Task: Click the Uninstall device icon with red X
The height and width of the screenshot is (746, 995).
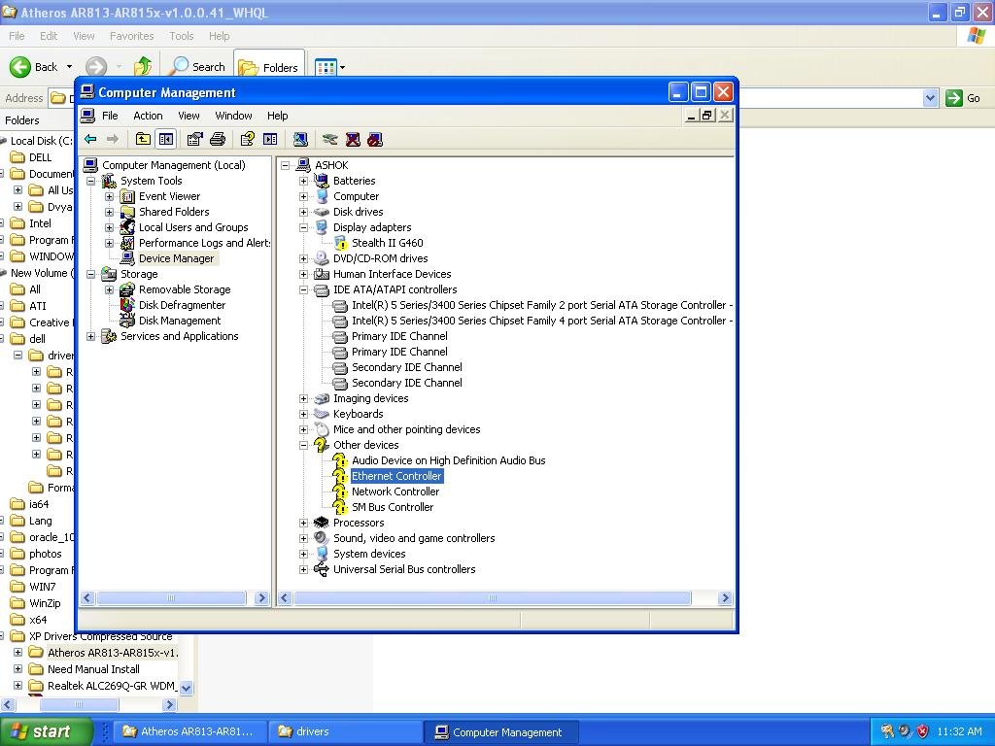Action: (353, 140)
